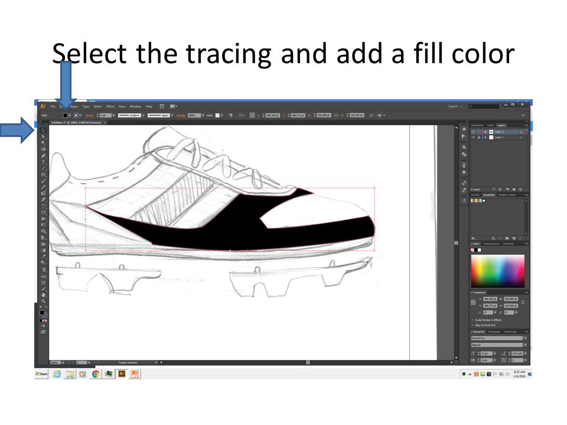Open the Symbols club-shaped dock icon
Image resolution: width=567 pixels, height=425 pixels.
click(x=464, y=172)
